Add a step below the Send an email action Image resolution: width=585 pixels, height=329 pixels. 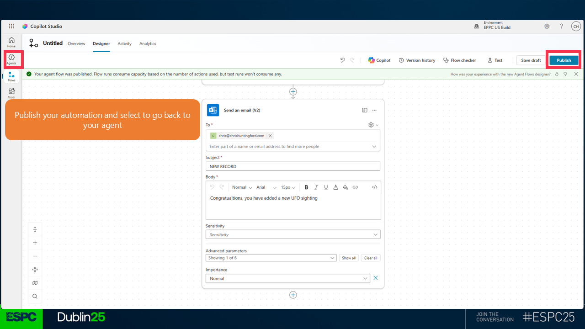click(x=293, y=295)
